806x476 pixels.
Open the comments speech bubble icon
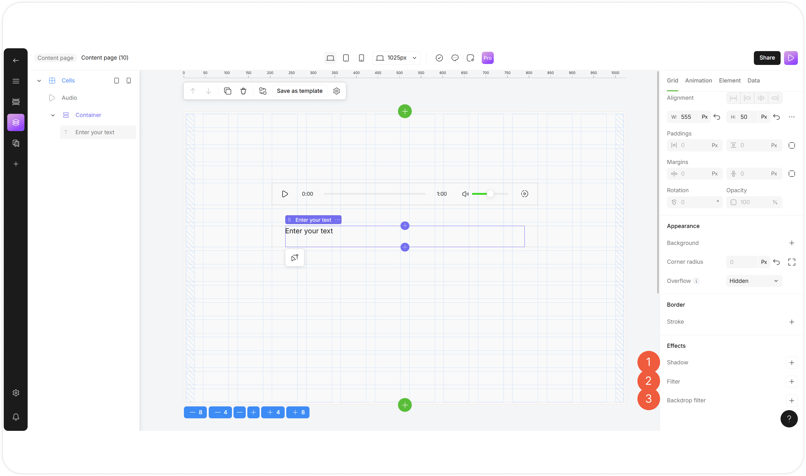click(x=455, y=58)
